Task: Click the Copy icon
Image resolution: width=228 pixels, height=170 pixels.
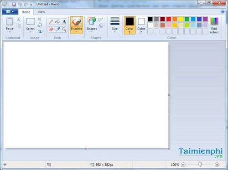Action: coord(19,25)
